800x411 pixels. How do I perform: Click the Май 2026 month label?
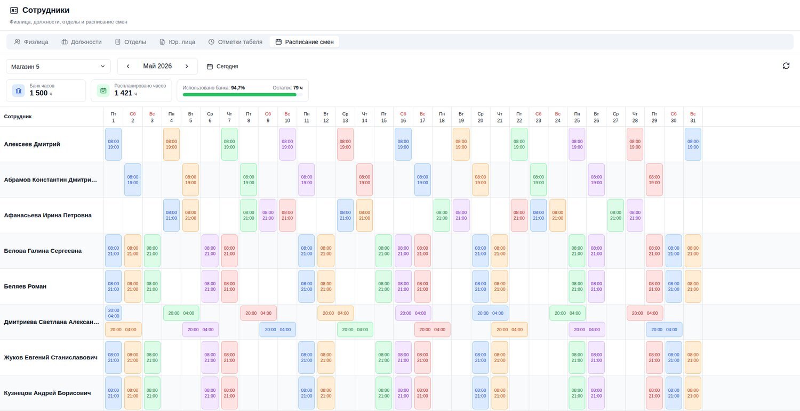tap(157, 66)
